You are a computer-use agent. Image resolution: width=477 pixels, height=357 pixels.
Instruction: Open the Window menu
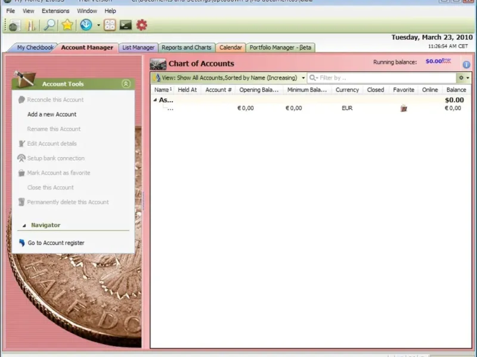(x=87, y=11)
